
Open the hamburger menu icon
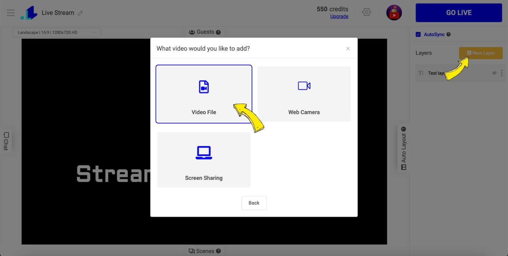(11, 13)
